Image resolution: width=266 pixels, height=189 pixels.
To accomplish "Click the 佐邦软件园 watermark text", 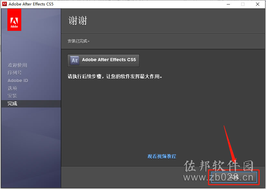I will tap(218, 166).
